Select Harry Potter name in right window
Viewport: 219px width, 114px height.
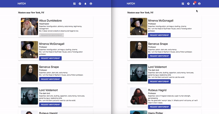click(x=155, y=113)
